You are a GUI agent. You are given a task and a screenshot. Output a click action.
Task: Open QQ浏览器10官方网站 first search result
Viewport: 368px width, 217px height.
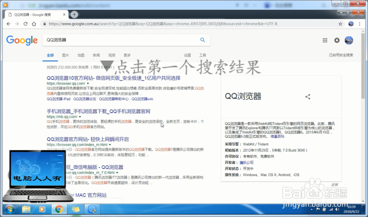pos(114,78)
